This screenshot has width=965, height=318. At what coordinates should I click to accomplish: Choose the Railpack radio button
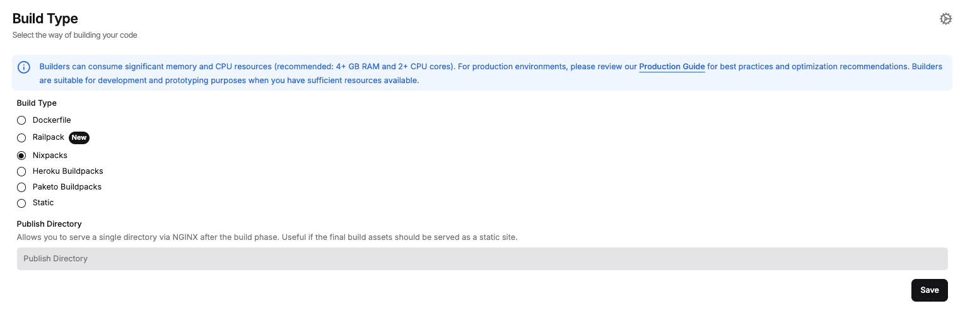click(x=21, y=138)
